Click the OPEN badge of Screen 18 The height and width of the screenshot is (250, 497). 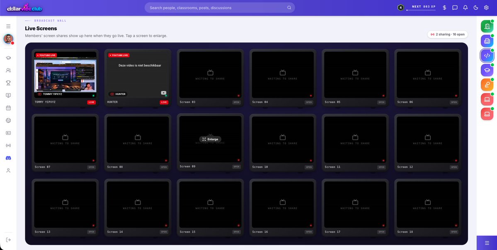coord(454,232)
